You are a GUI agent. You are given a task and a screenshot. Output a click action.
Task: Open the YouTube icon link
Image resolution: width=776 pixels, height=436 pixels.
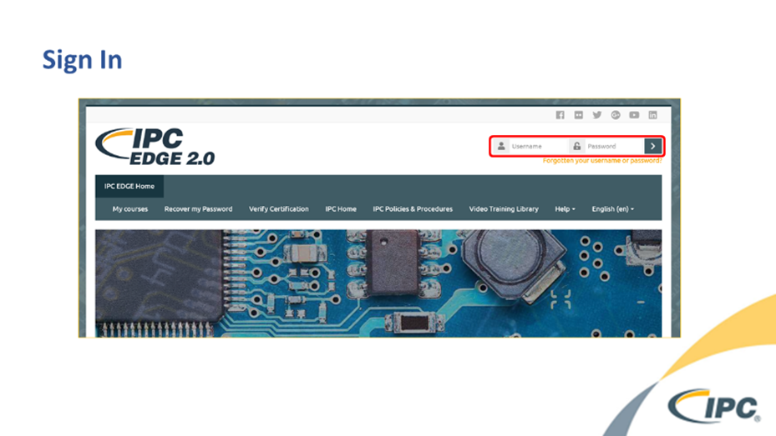point(634,115)
